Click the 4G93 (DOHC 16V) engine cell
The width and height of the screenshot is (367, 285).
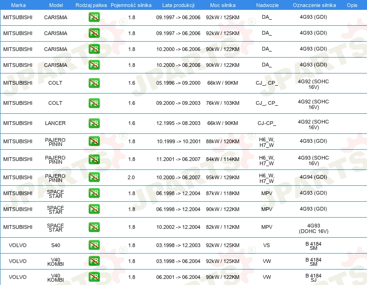pyautogui.click(x=313, y=228)
